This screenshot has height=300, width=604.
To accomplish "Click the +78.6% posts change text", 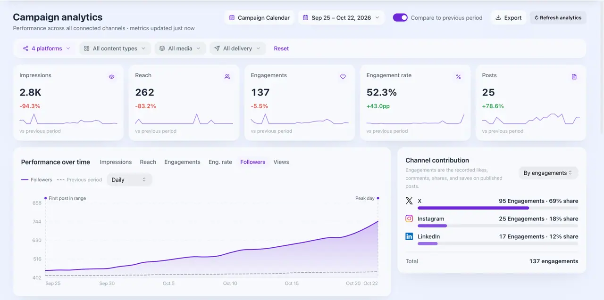I will tap(493, 106).
